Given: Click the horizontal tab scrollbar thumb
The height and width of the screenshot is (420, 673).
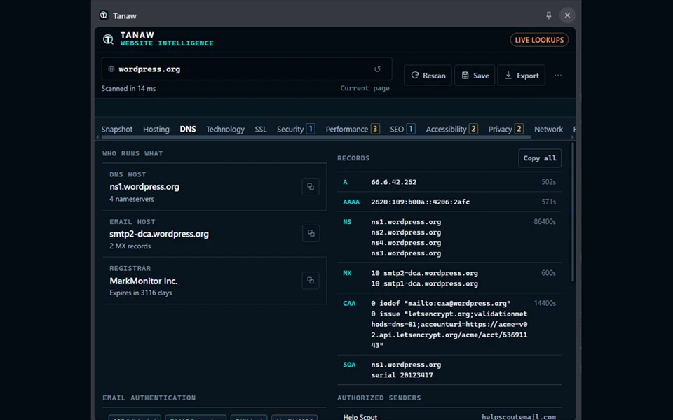Looking at the screenshot, I should click(316, 137).
